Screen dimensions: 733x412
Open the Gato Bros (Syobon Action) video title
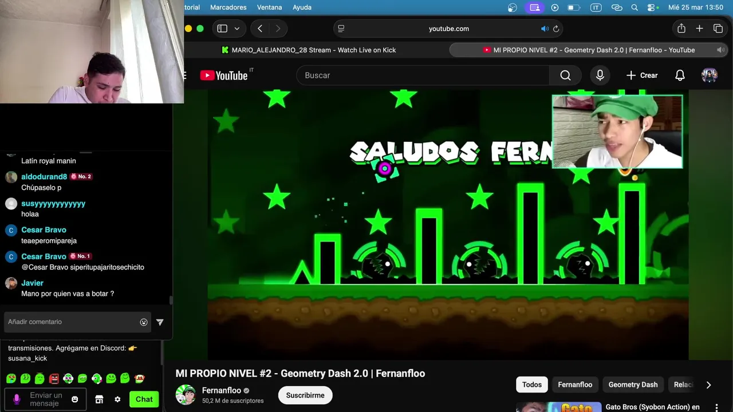653,407
